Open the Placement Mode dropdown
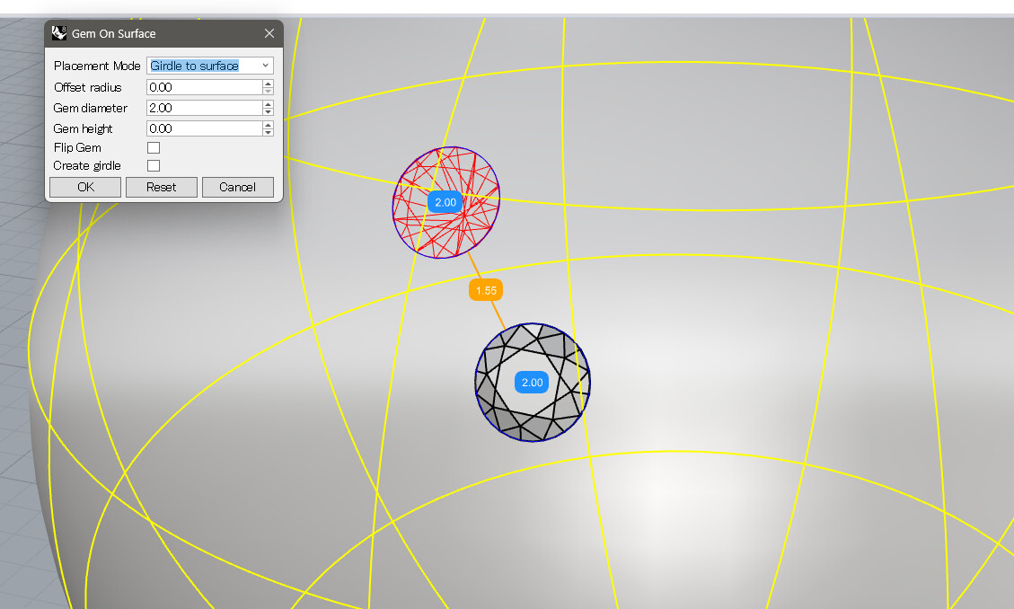This screenshot has height=609, width=1014. (265, 65)
